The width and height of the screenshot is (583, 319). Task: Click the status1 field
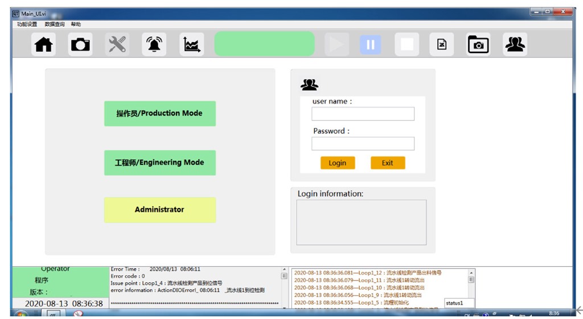[459, 303]
